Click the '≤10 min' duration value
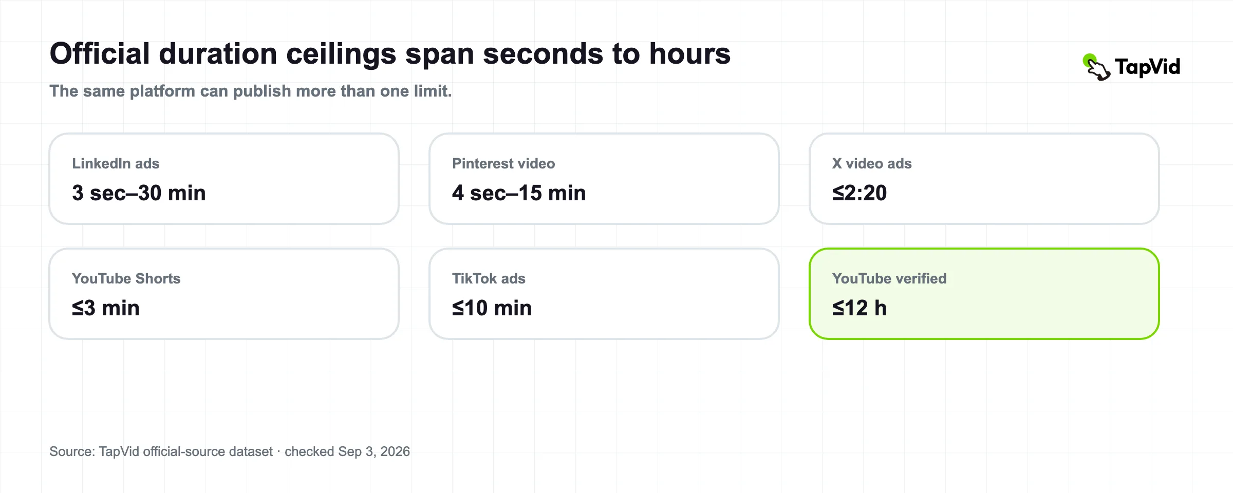Viewport: 1233px width, 493px height. (492, 308)
